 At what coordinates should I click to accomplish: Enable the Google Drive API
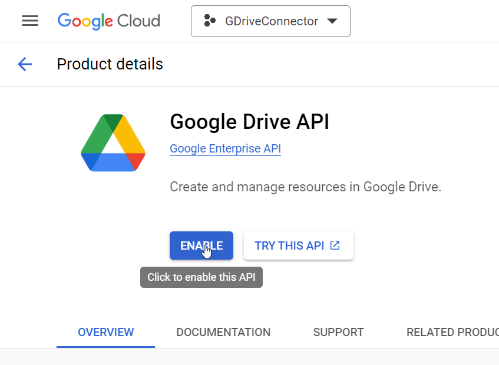coord(201,245)
